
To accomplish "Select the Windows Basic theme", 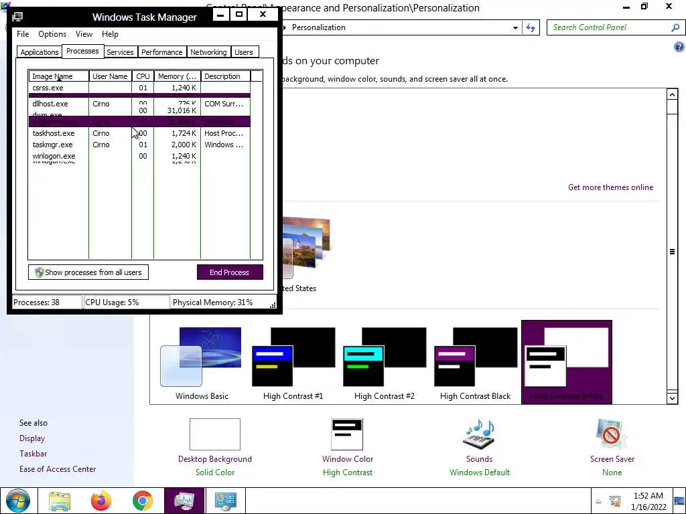I will [202, 363].
